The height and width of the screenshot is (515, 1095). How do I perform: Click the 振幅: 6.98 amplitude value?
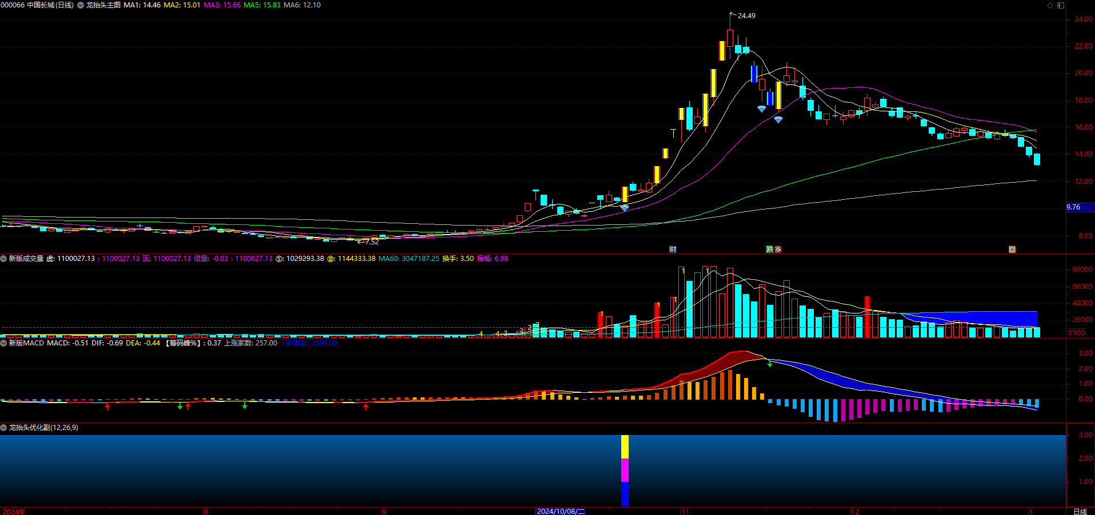[x=493, y=259]
